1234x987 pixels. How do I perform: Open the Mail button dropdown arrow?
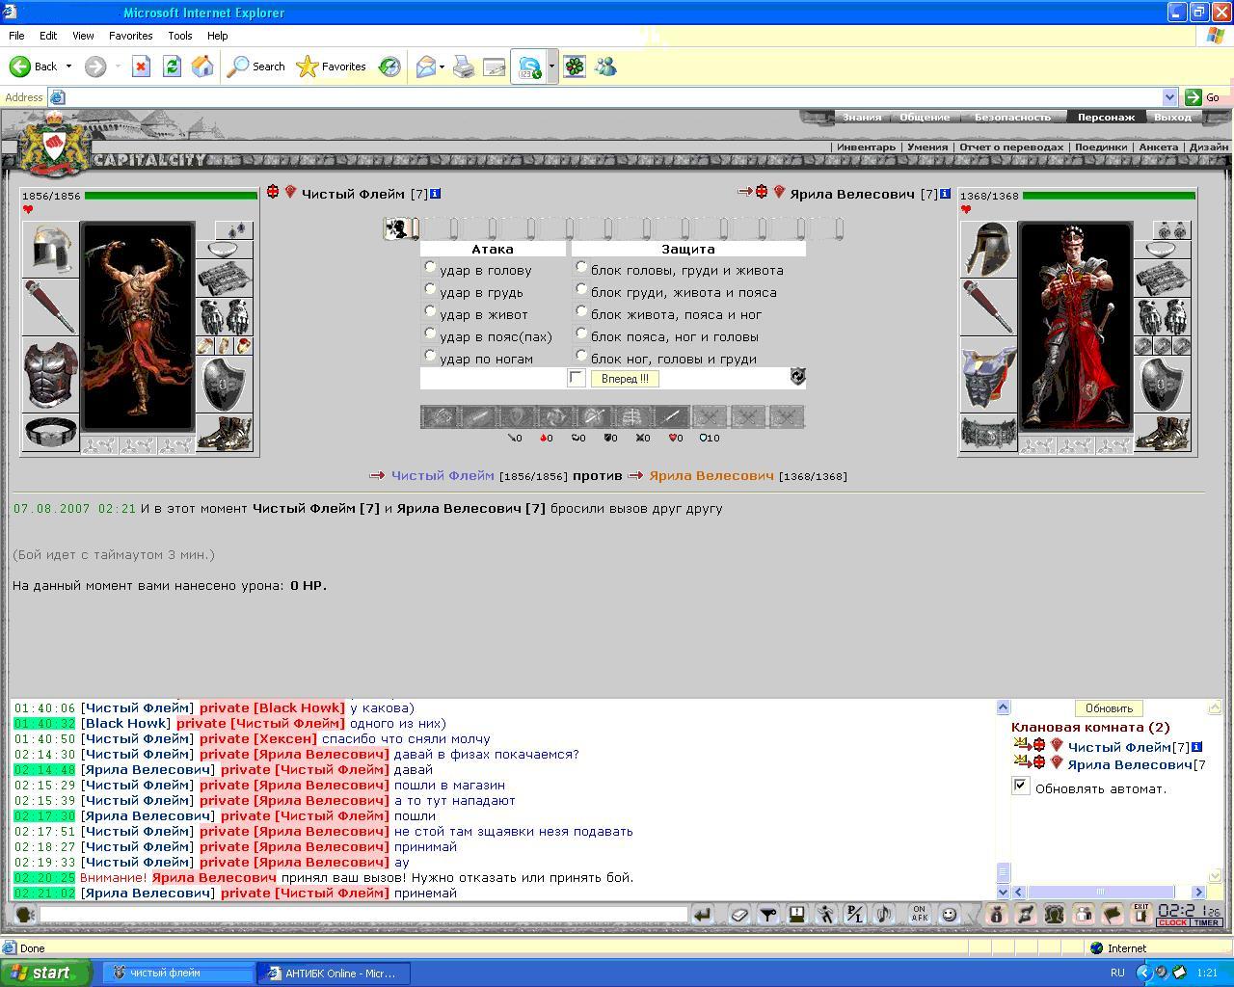pyautogui.click(x=442, y=67)
